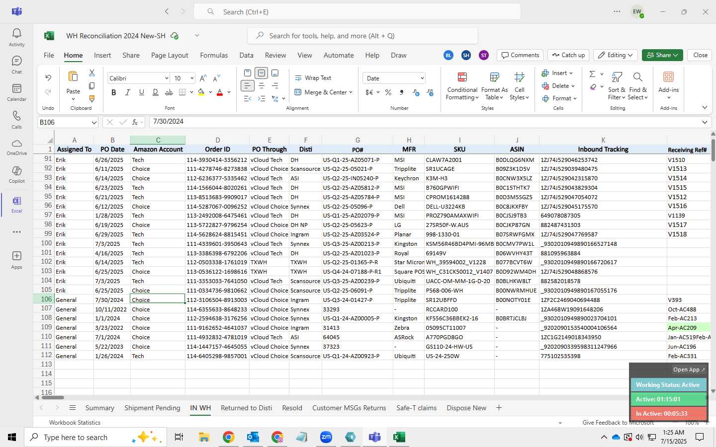Open Copilot in the Teams sidebar
Viewport: 716px width, 447px height.
coord(16,174)
